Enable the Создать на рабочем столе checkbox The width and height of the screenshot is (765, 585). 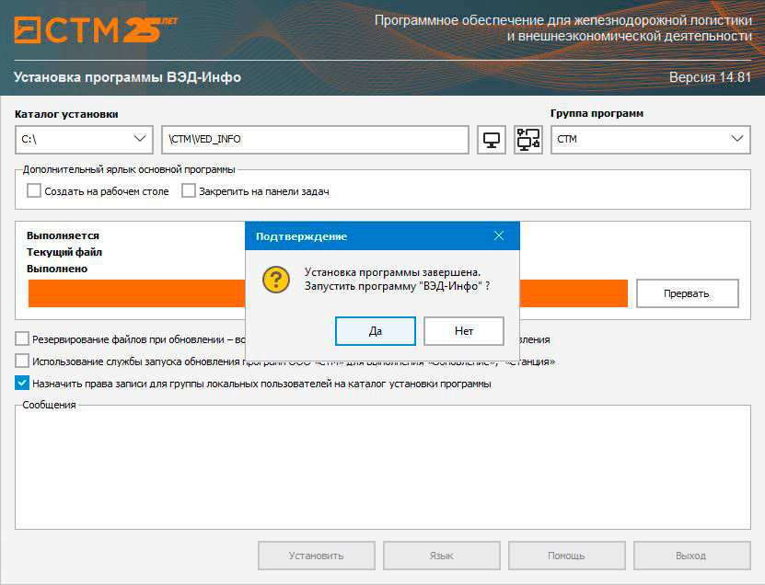point(34,191)
